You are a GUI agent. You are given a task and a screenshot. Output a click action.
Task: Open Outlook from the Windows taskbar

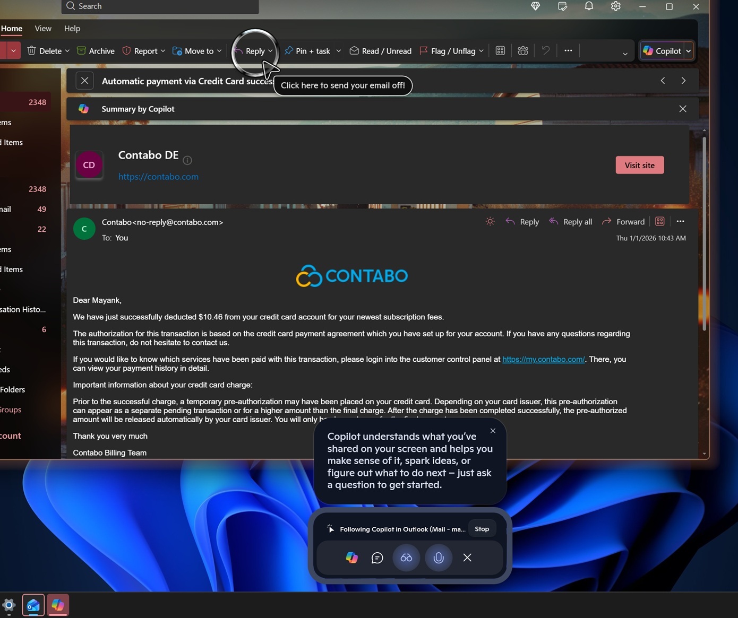(x=33, y=605)
